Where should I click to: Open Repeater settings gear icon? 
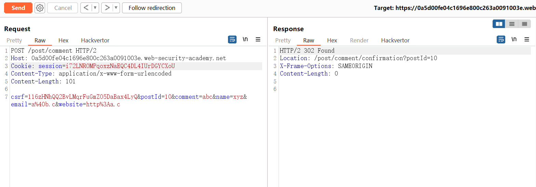40,8
